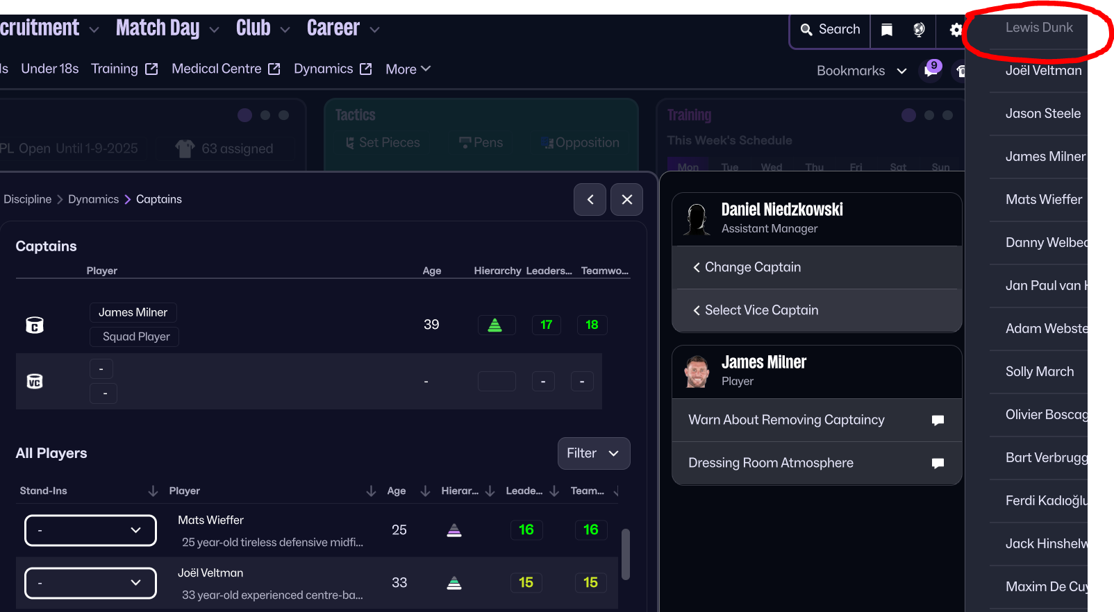Open the Match Day menu

point(167,28)
